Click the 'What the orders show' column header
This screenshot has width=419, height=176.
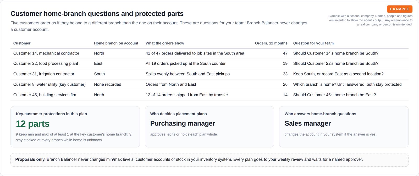(x=165, y=43)
